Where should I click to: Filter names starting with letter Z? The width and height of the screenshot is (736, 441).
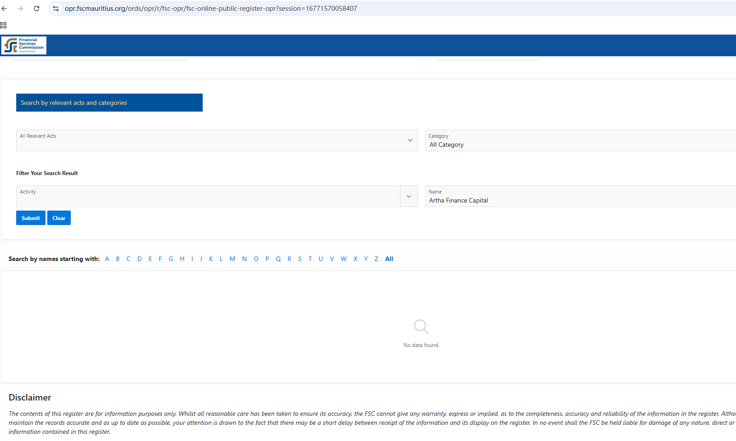376,259
